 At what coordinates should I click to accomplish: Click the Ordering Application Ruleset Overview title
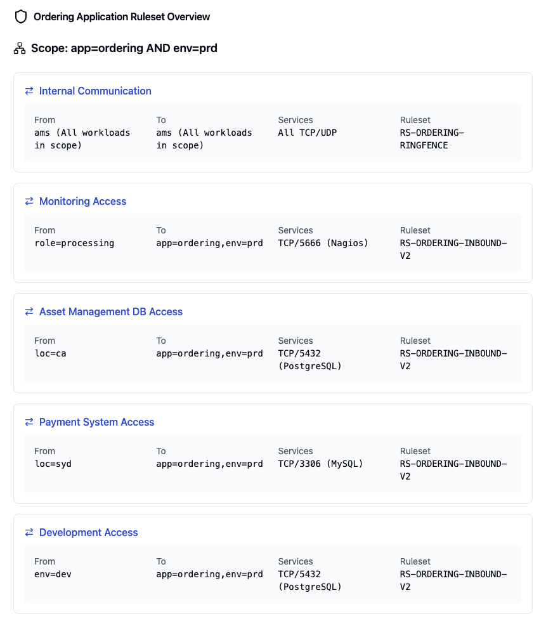pos(122,16)
